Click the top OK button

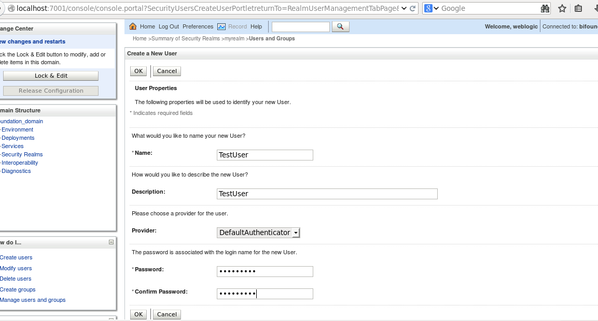click(138, 71)
